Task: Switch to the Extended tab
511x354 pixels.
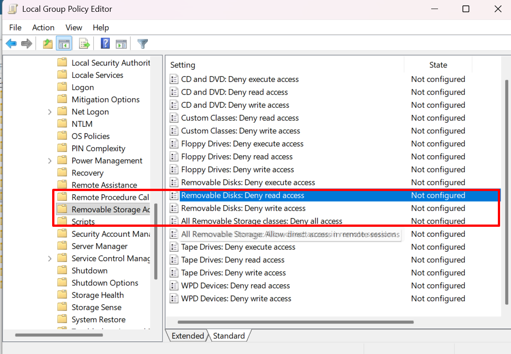Action: tap(188, 336)
